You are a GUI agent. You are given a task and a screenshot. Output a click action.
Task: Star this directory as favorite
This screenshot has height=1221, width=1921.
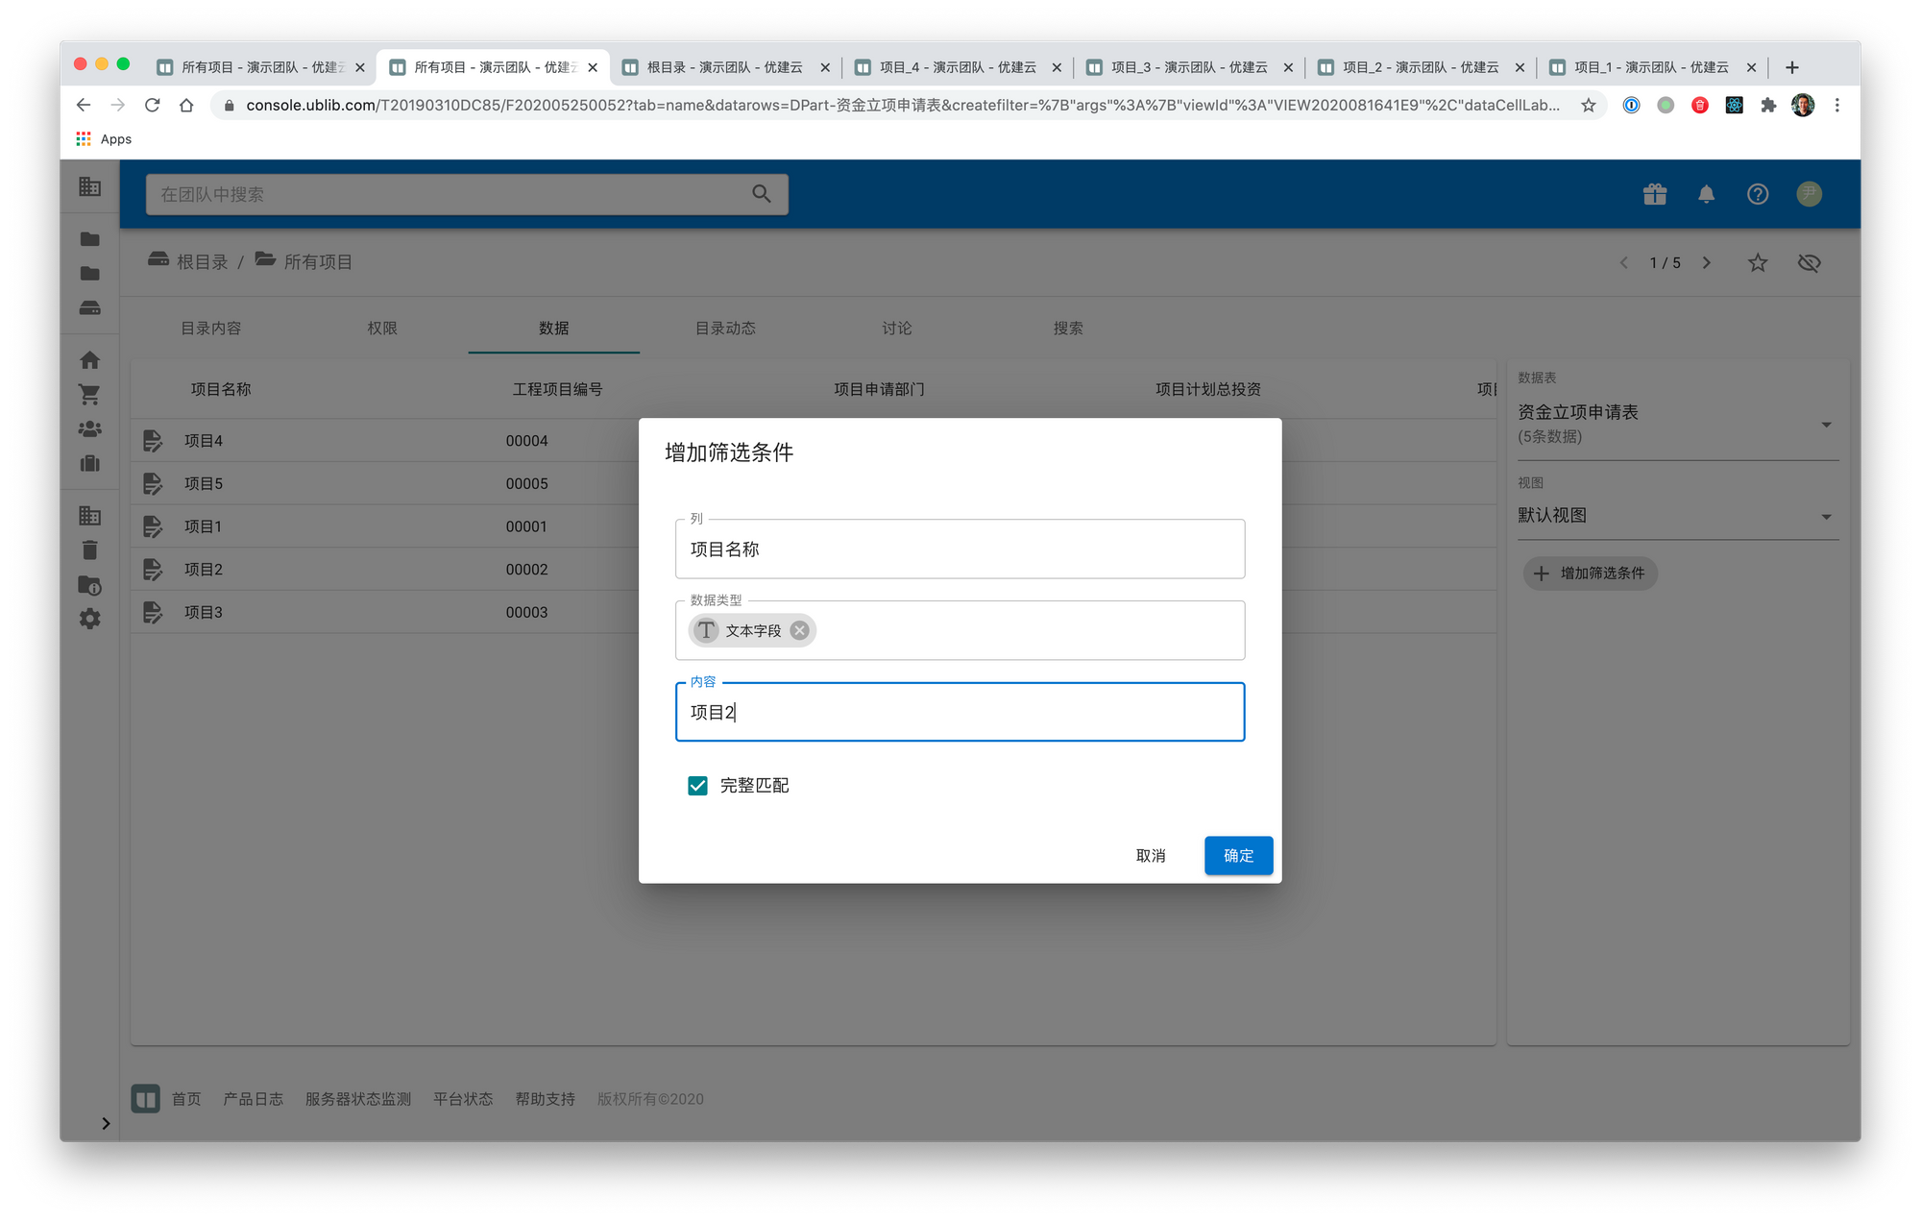[x=1757, y=262]
